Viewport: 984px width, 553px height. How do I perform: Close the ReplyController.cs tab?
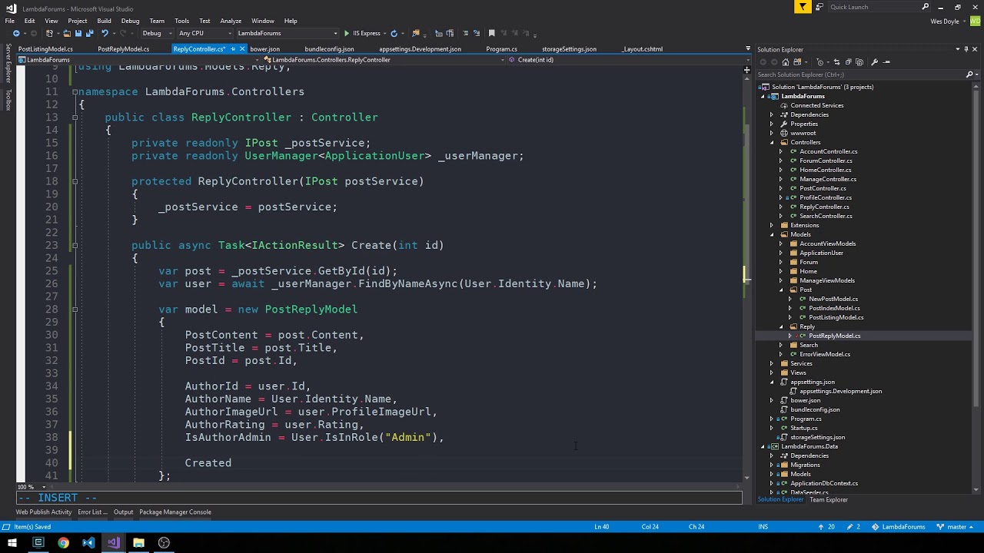pyautogui.click(x=242, y=49)
